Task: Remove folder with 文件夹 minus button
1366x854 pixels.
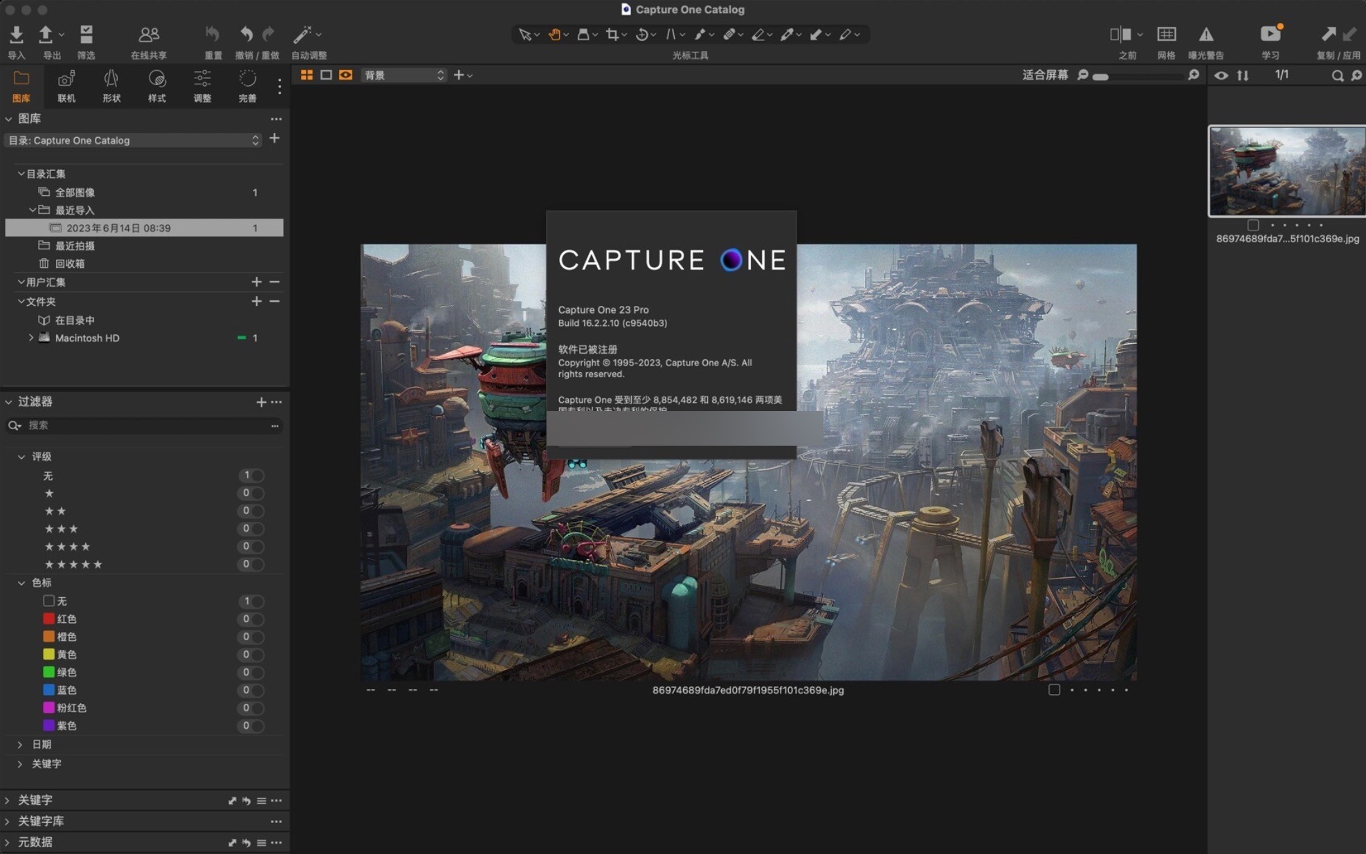Action: point(275,301)
